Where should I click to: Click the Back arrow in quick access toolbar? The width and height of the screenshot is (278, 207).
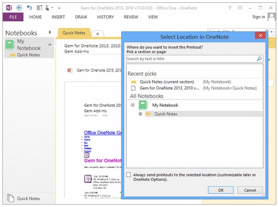tap(19, 8)
